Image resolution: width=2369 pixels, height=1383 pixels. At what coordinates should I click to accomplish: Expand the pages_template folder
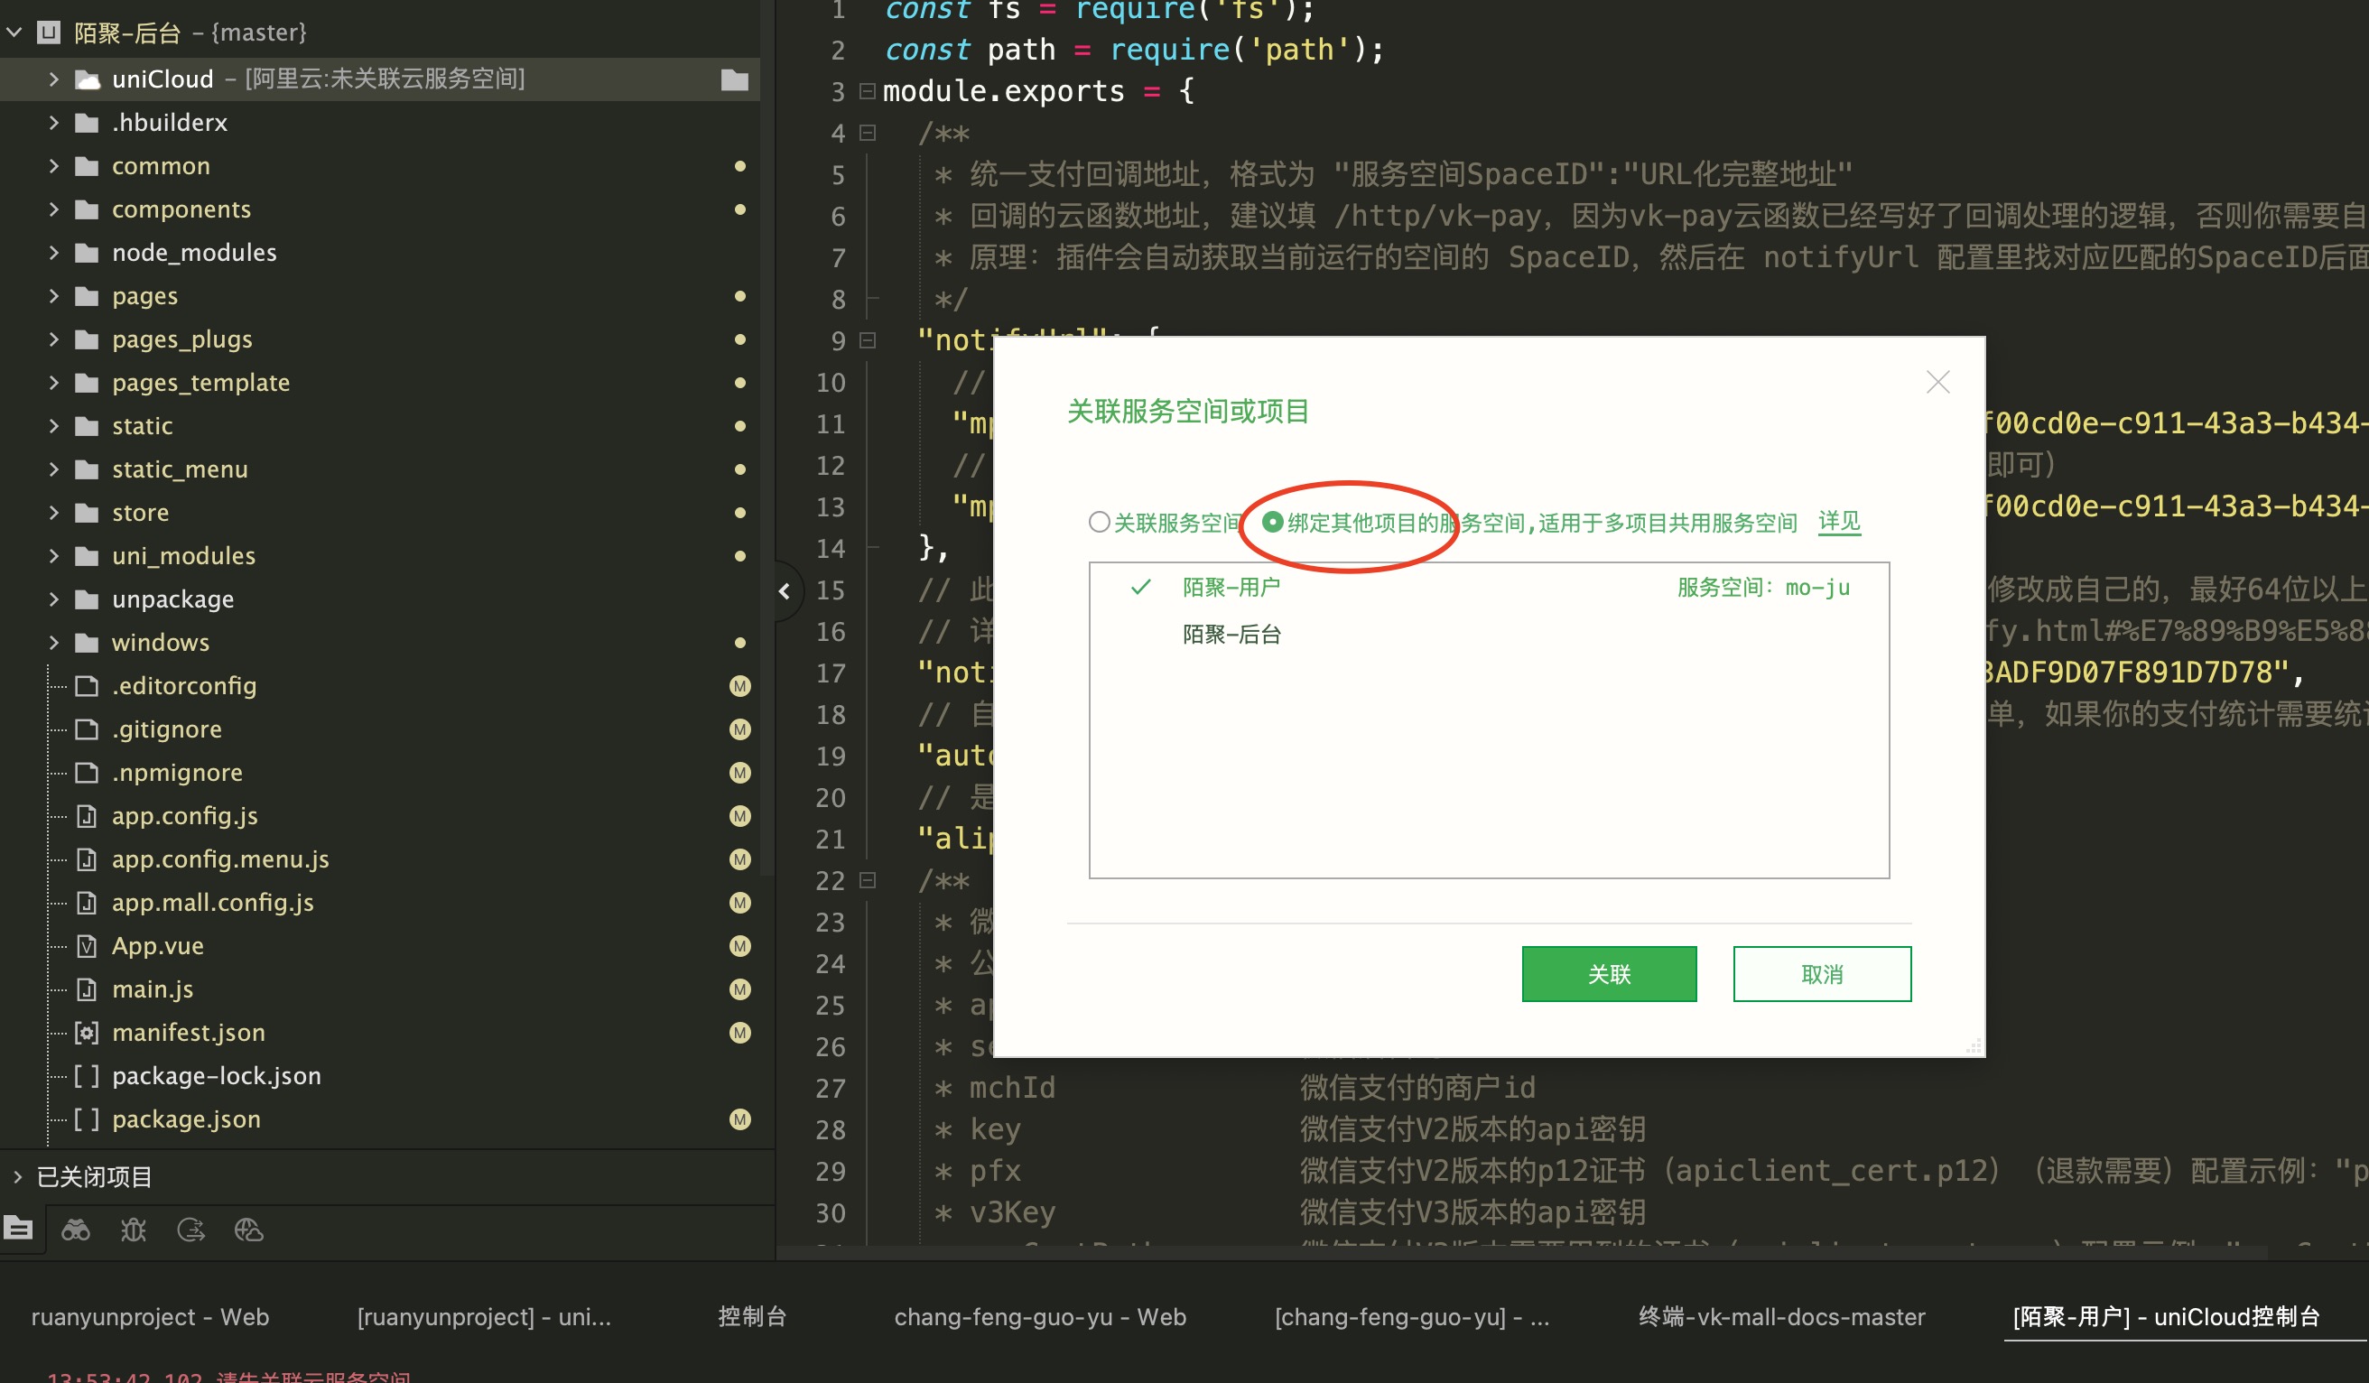[x=53, y=383]
